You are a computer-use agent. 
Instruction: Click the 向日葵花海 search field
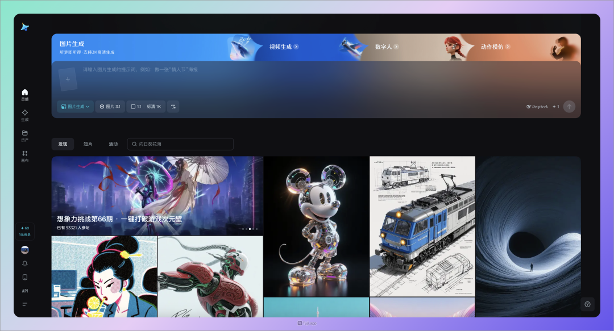click(180, 144)
